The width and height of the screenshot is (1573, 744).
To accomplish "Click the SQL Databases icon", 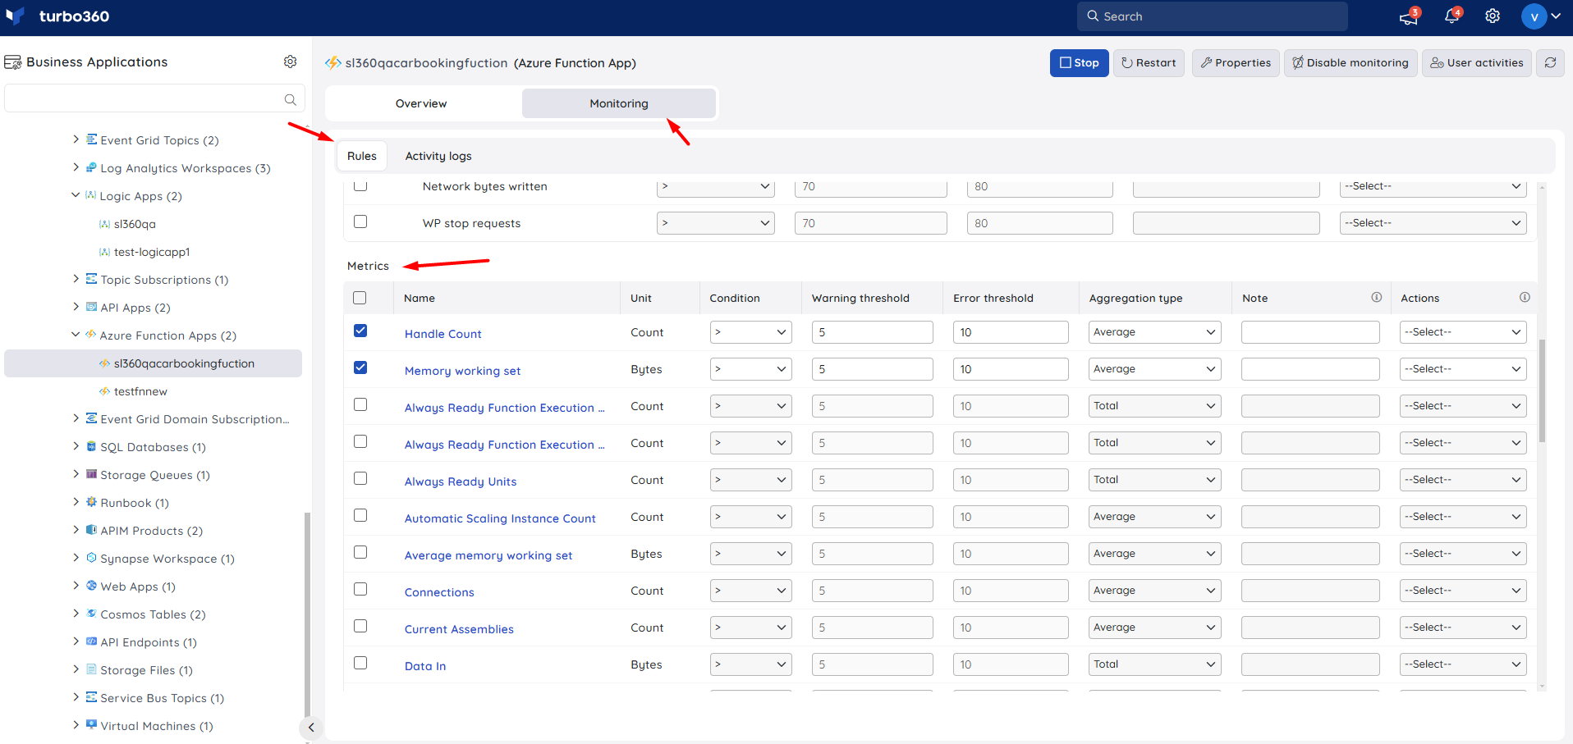I will (x=92, y=446).
